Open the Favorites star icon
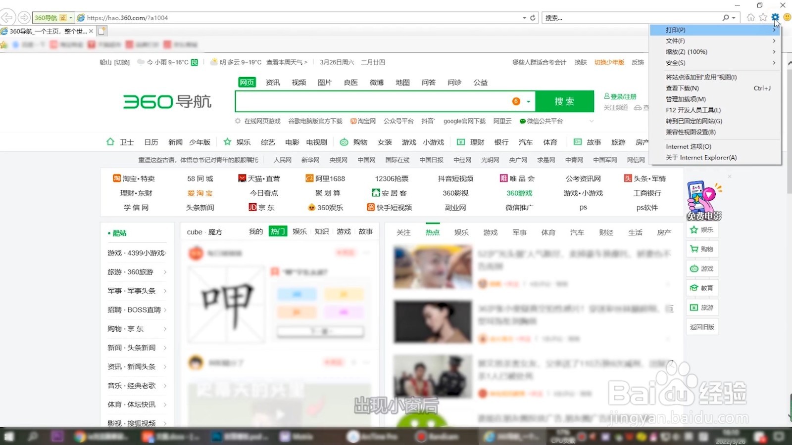The width and height of the screenshot is (792, 445). tap(763, 17)
